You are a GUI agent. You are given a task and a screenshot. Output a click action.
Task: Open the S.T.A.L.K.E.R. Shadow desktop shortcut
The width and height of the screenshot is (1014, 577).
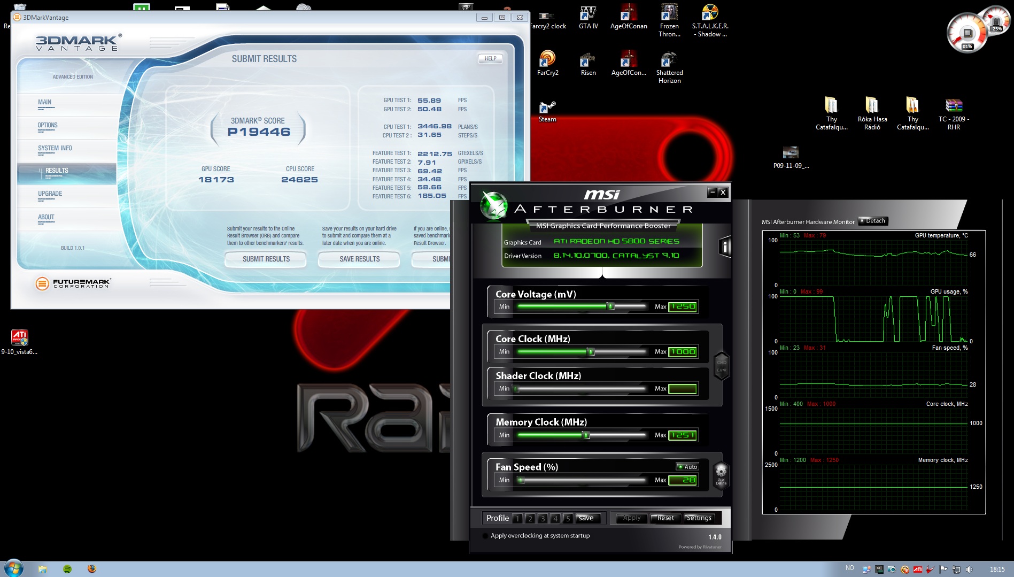point(710,20)
